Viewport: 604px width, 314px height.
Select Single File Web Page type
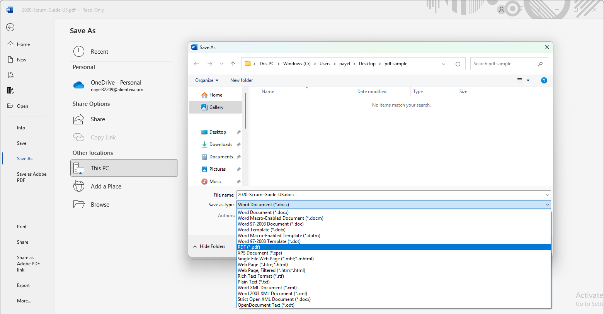(393, 259)
